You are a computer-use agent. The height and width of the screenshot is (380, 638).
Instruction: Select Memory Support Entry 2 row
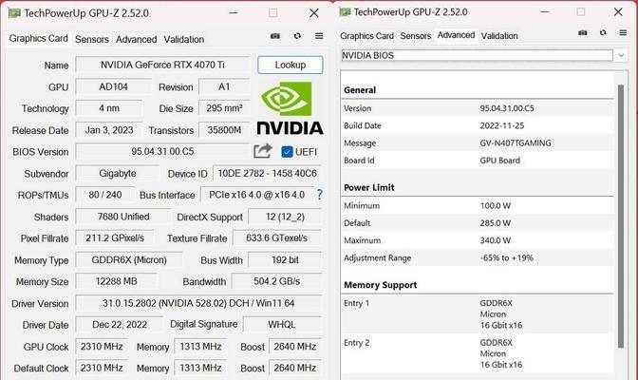(x=478, y=353)
